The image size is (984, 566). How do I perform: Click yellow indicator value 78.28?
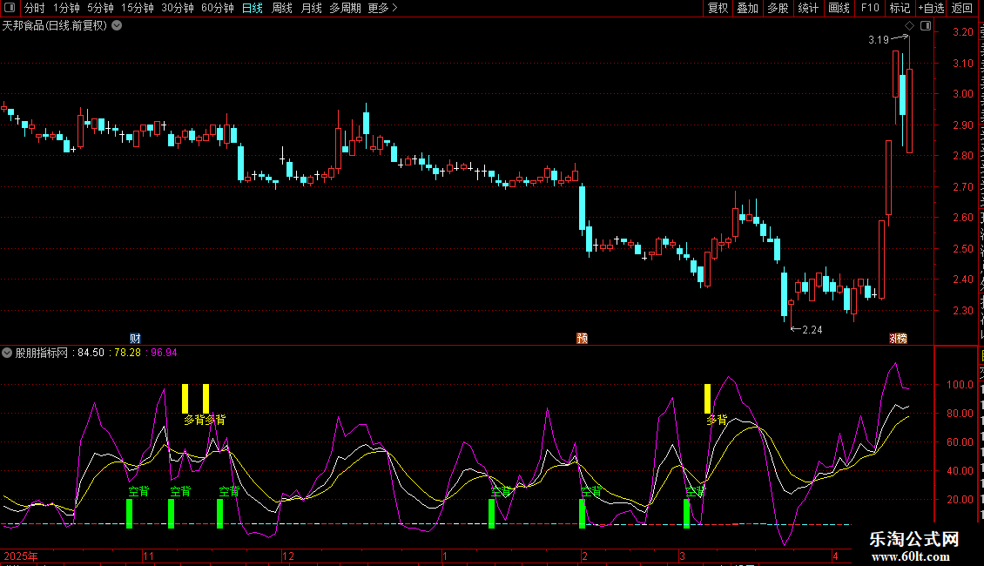pyautogui.click(x=127, y=353)
